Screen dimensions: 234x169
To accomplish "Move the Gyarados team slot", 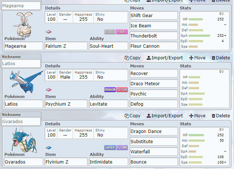I will coord(197,116).
